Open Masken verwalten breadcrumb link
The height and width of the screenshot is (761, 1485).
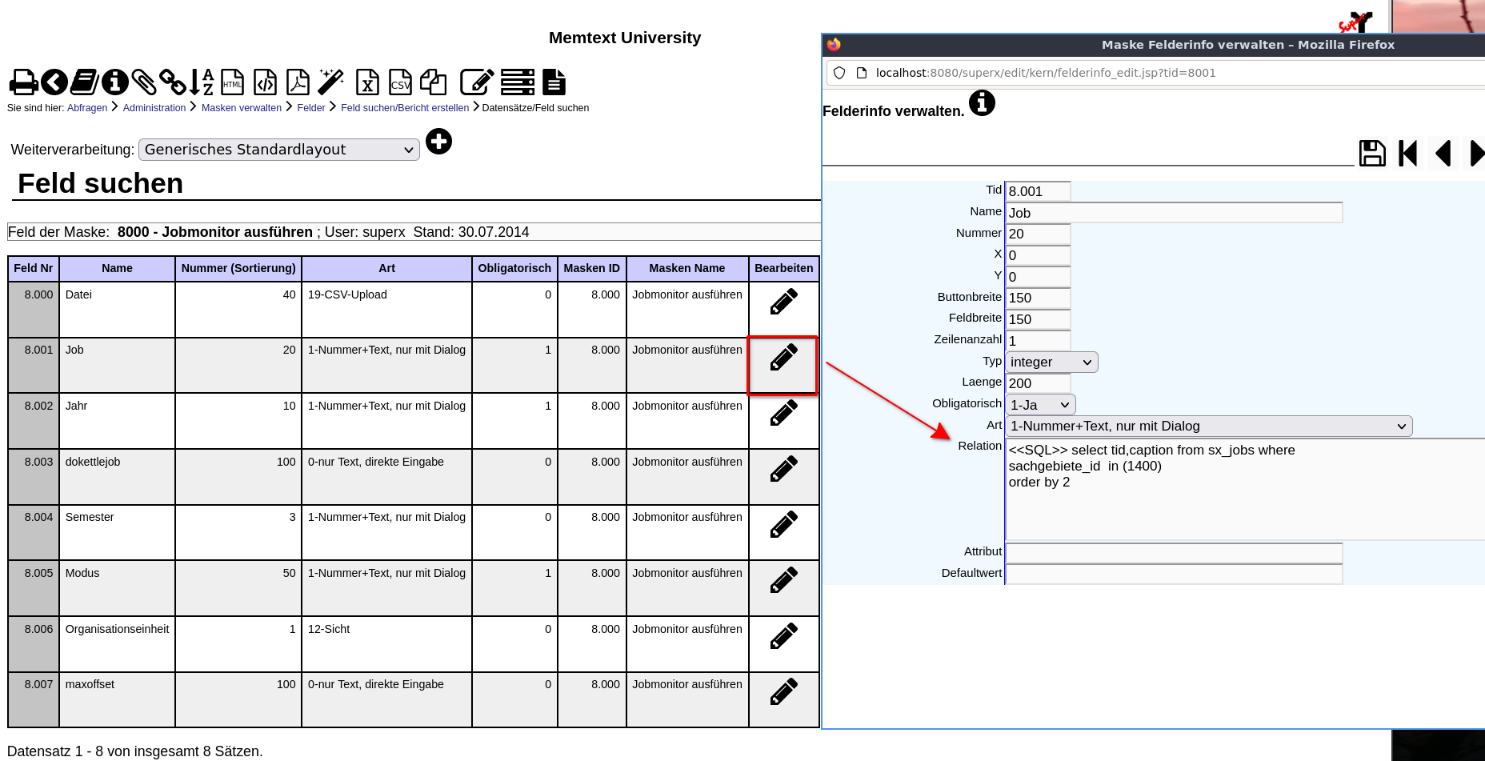242,108
